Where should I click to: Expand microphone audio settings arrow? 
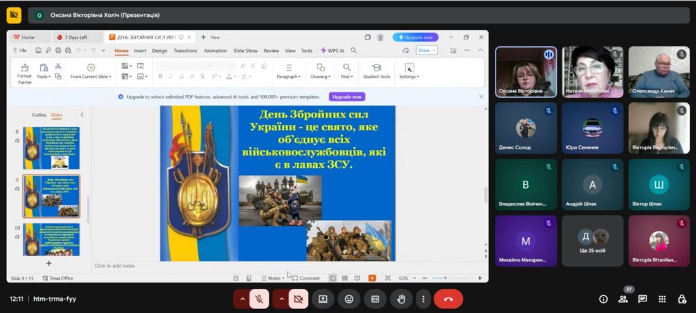[x=241, y=299]
